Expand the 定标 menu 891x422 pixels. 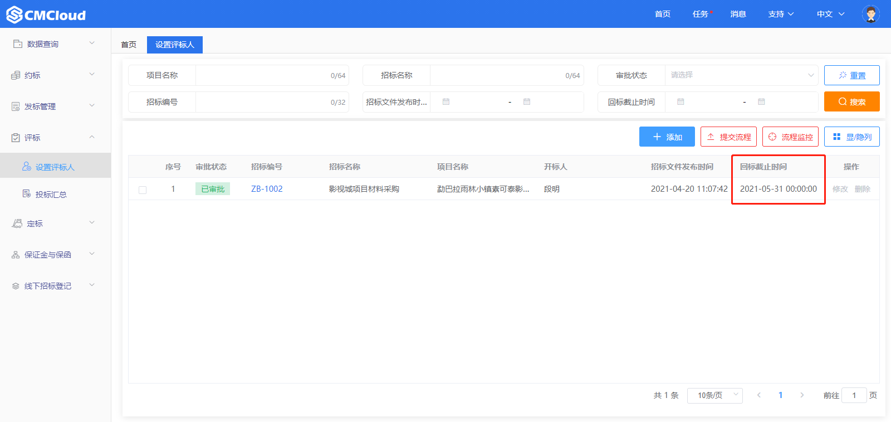(92, 222)
